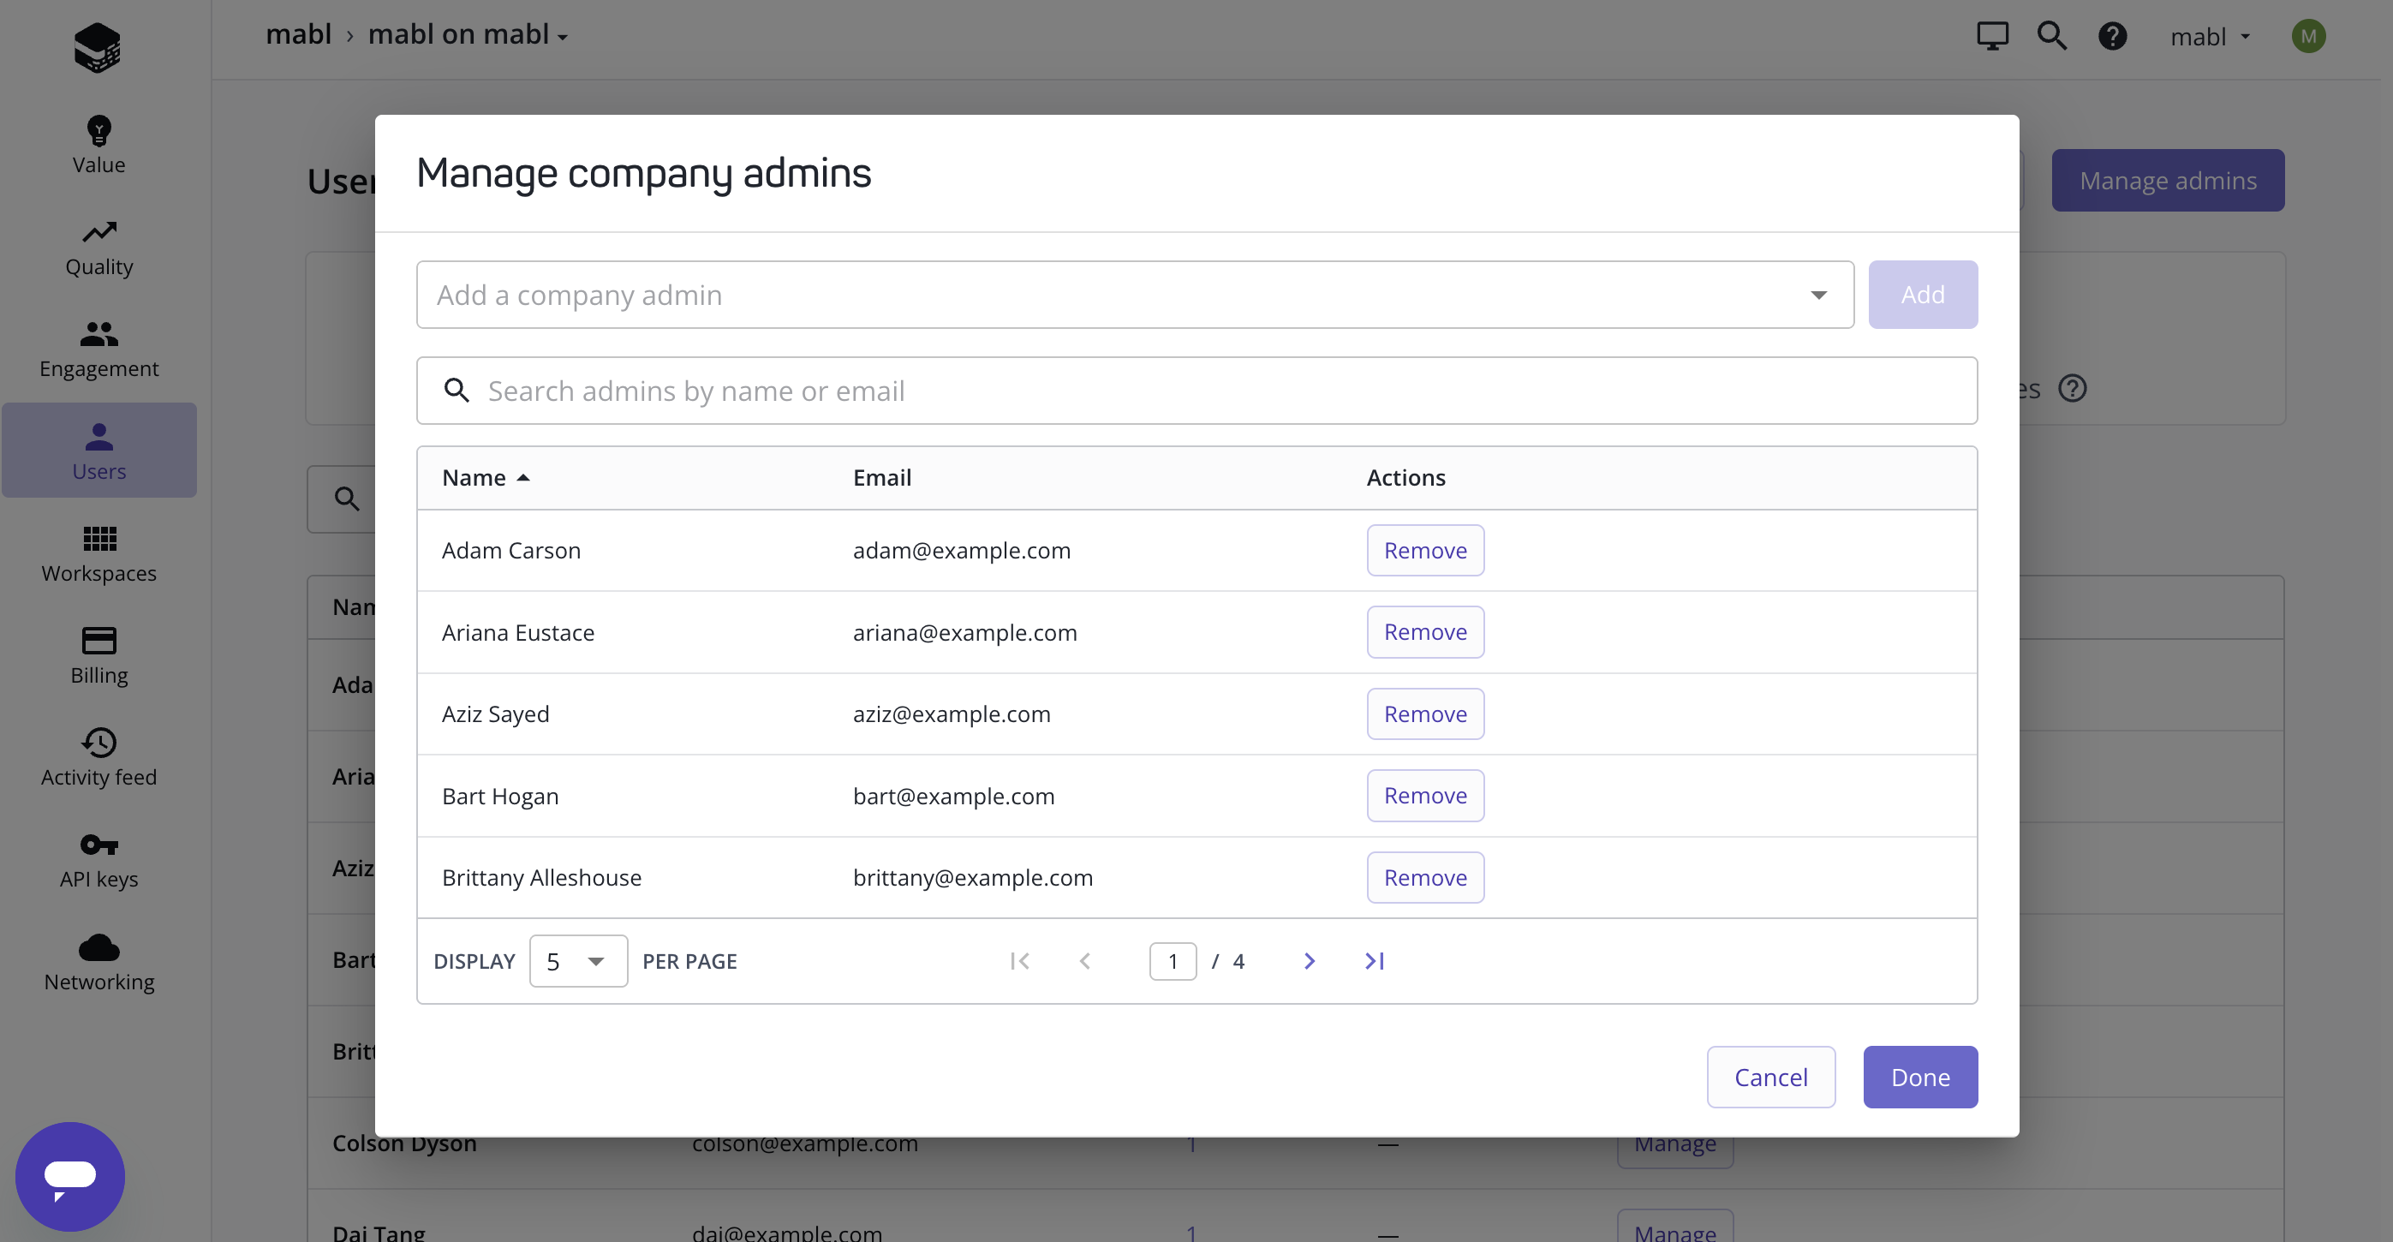Viewport: 2393px width, 1242px height.
Task: Remove Ariana Eustace as admin
Action: [1425, 631]
